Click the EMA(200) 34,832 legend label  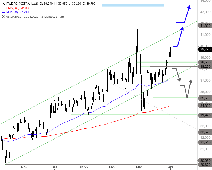point(18,8)
